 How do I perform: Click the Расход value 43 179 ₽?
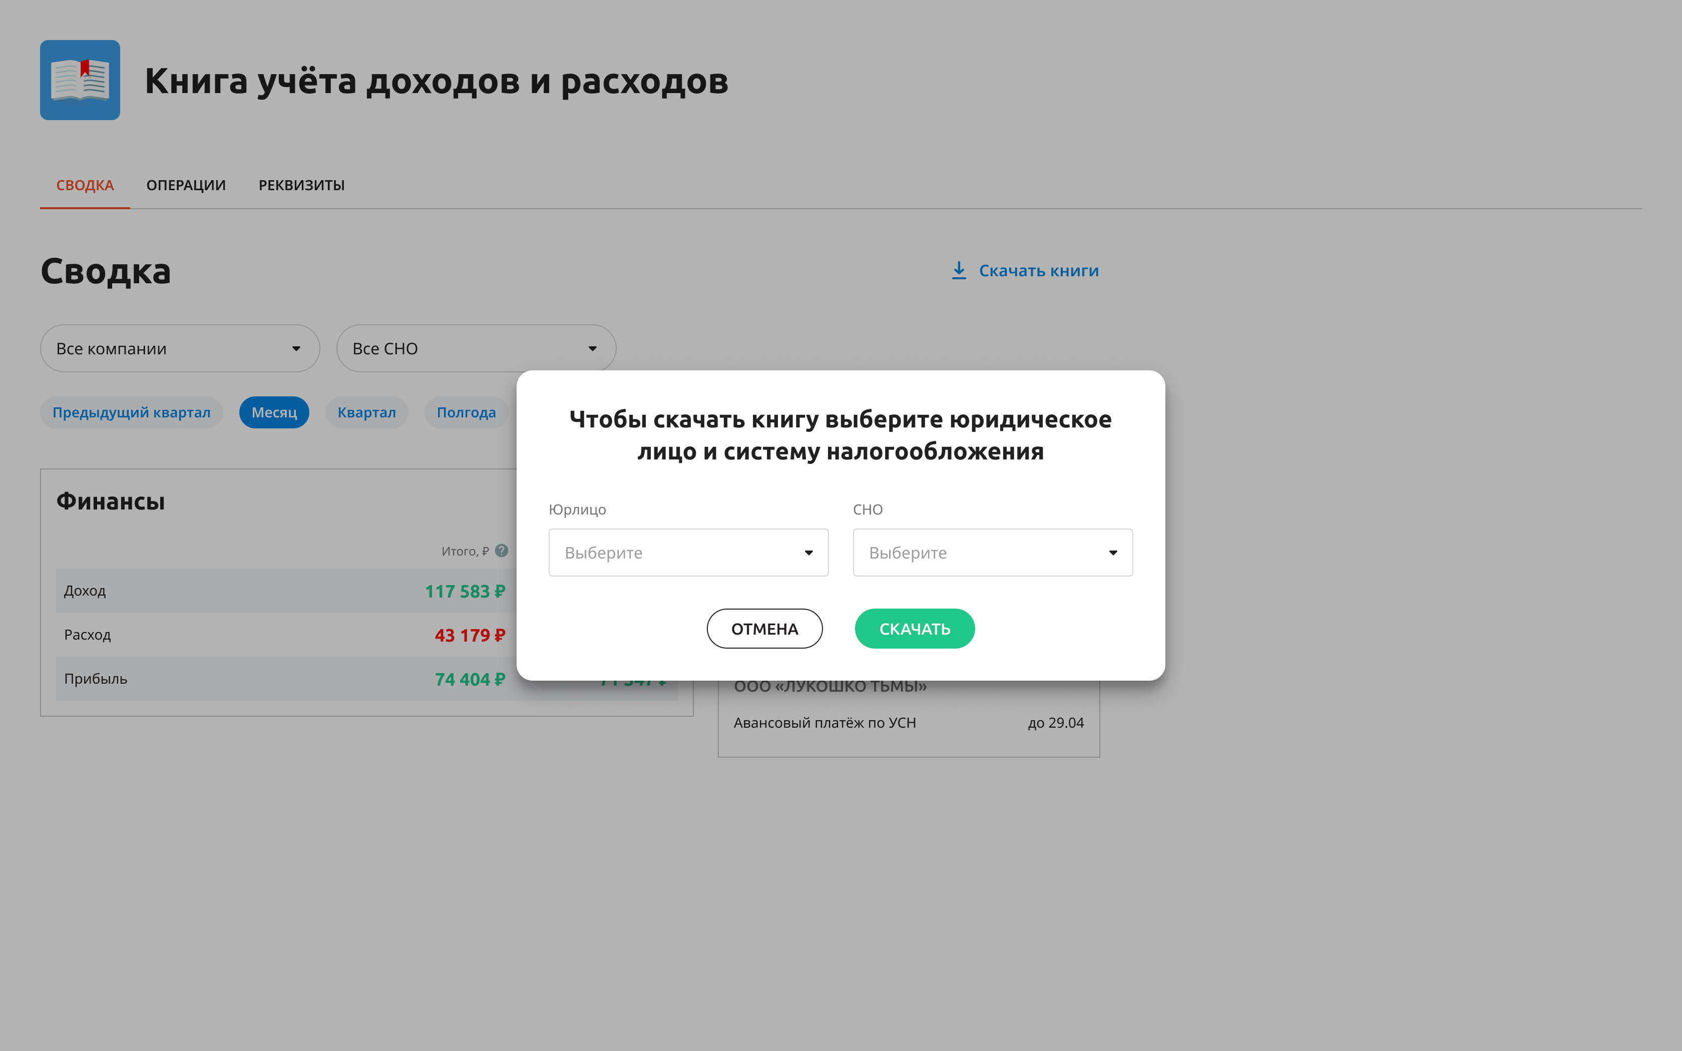point(470,635)
